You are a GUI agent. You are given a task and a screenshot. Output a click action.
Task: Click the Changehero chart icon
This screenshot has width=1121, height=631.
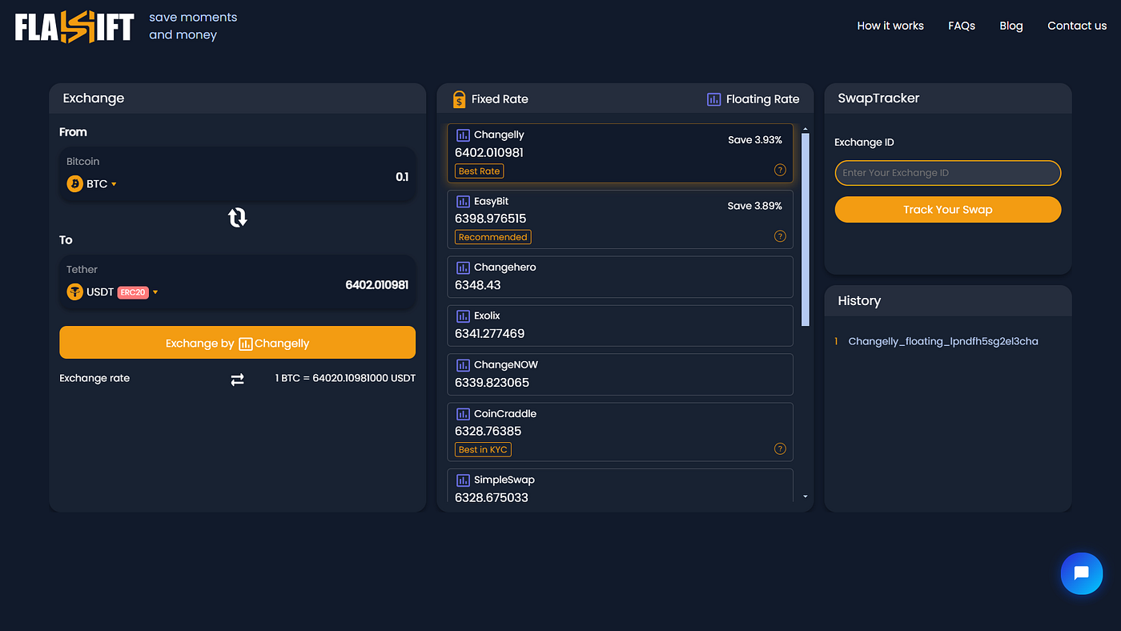pyautogui.click(x=463, y=267)
